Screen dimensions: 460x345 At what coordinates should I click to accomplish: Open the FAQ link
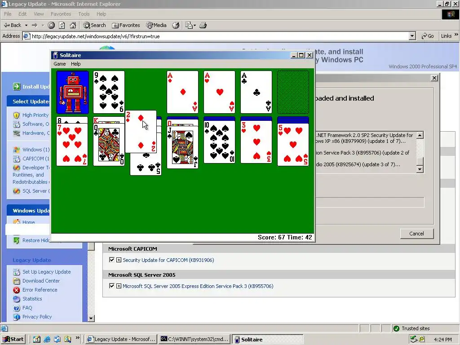(27, 308)
